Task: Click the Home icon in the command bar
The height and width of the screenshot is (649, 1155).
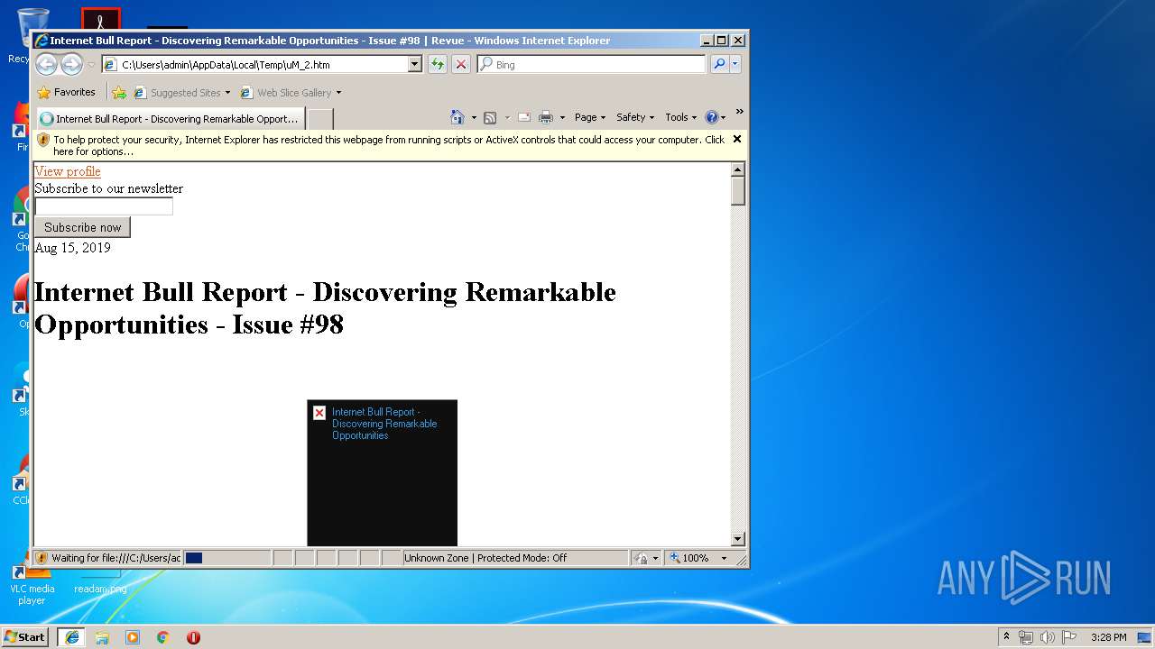Action: (457, 117)
